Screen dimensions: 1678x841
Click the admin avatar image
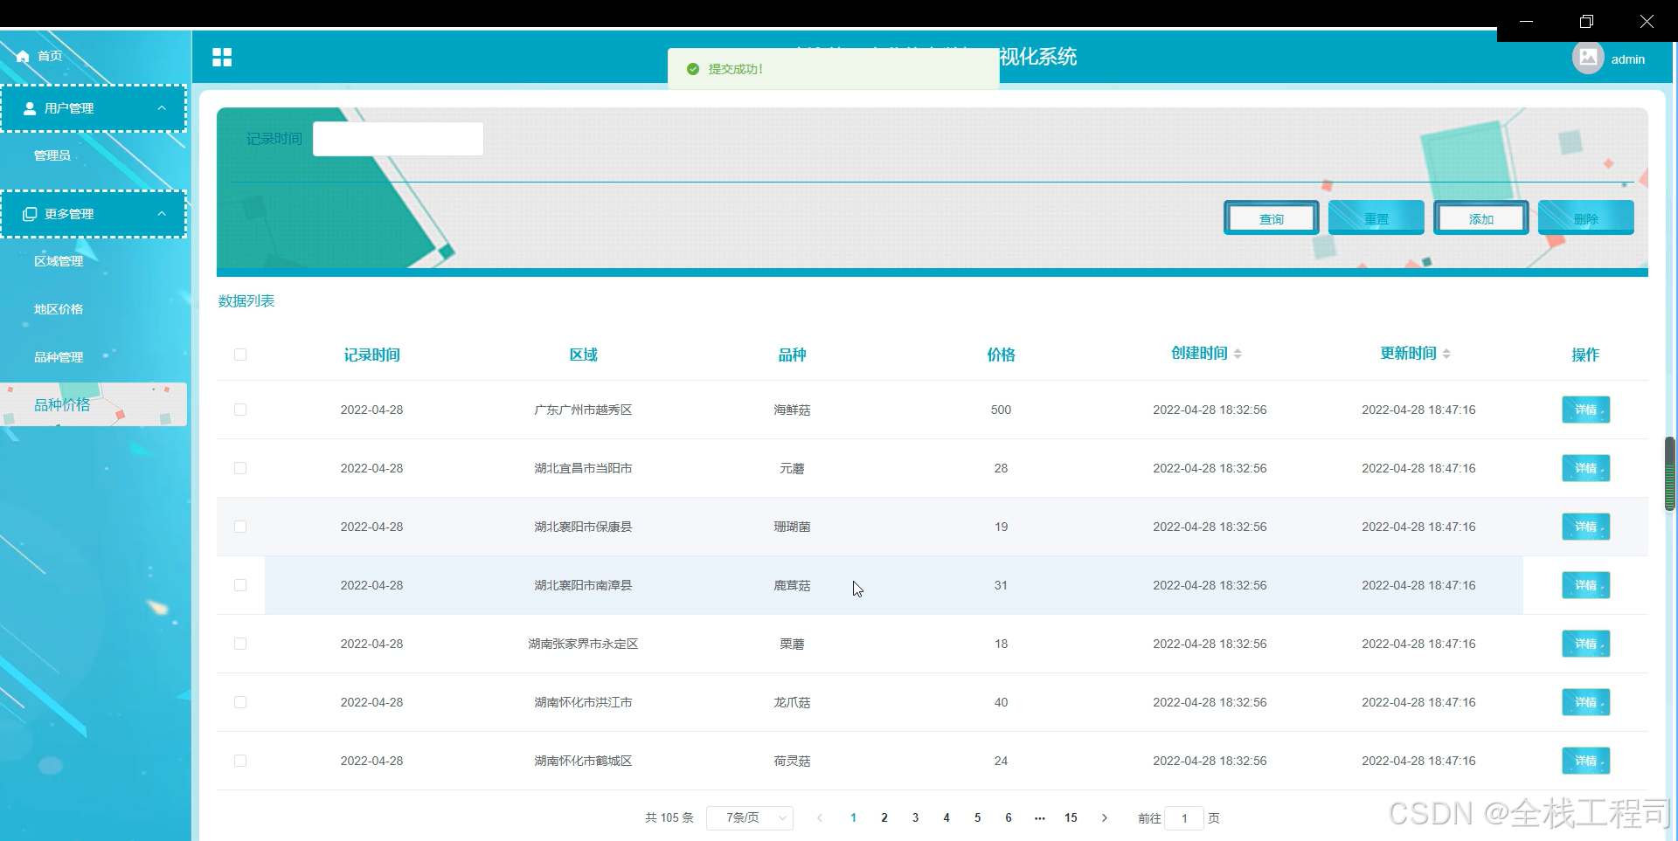[1587, 59]
